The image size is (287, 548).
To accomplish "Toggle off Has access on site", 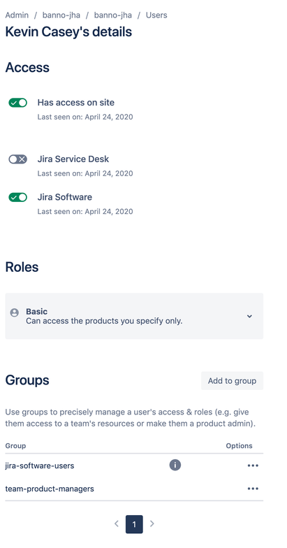I will tap(18, 103).
